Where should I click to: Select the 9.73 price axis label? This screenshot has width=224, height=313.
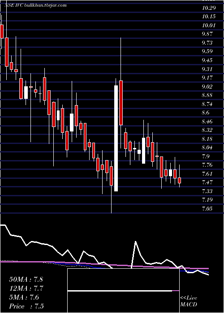coord(208,42)
